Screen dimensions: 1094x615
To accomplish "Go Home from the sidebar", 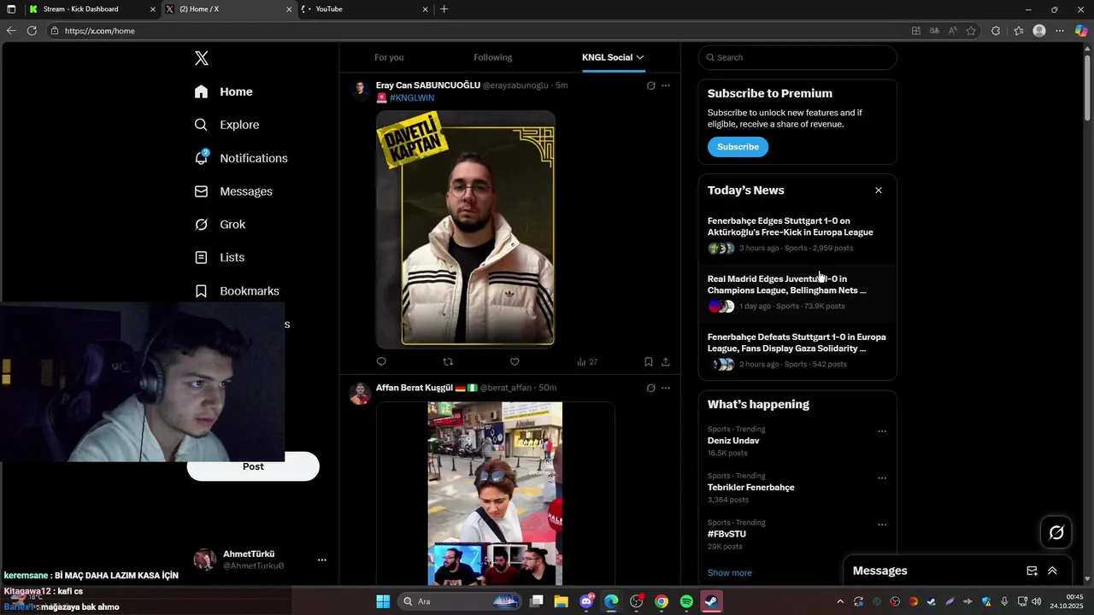I will (223, 91).
